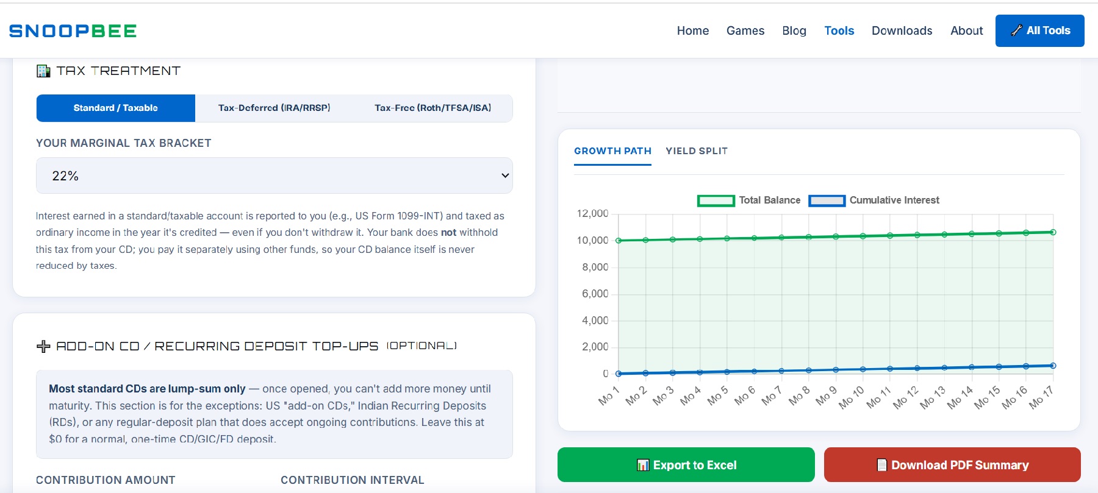
Task: Select the Growth Path tab
Action: coord(612,151)
